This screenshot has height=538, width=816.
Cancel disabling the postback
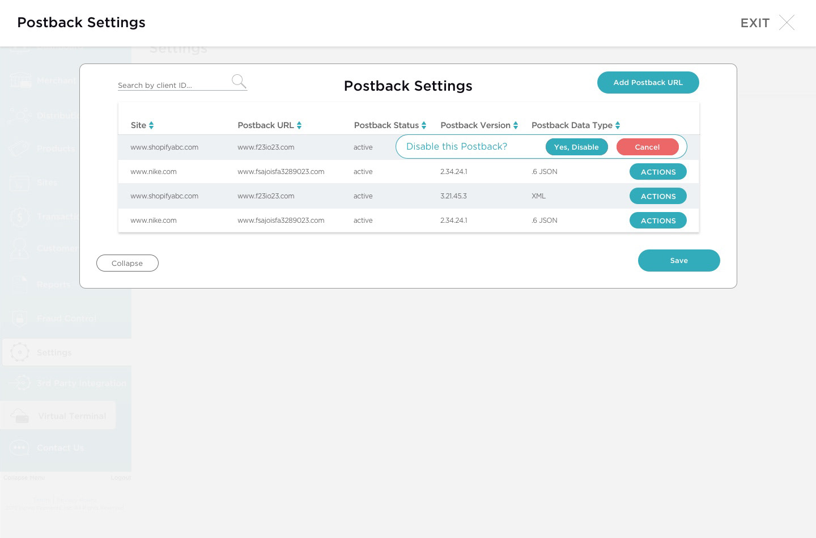[647, 147]
